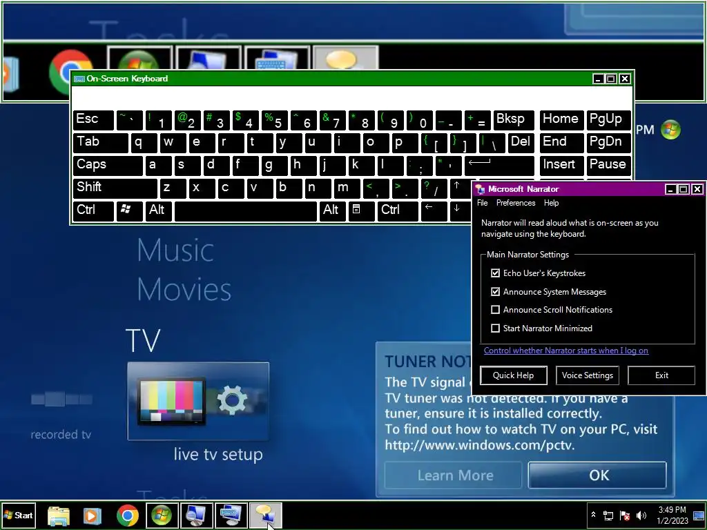
Task: Open Narrator File menu
Action: (x=483, y=203)
